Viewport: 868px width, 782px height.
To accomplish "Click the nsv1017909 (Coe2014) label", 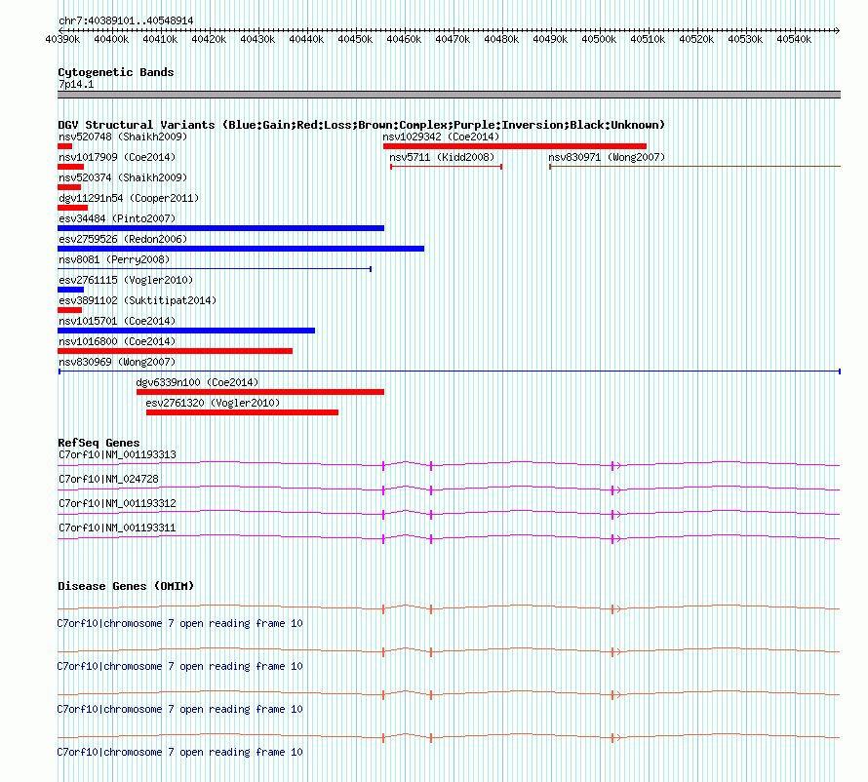I will [x=117, y=157].
